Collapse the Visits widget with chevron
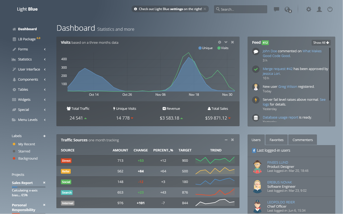343x214 pixels. tap(226, 42)
